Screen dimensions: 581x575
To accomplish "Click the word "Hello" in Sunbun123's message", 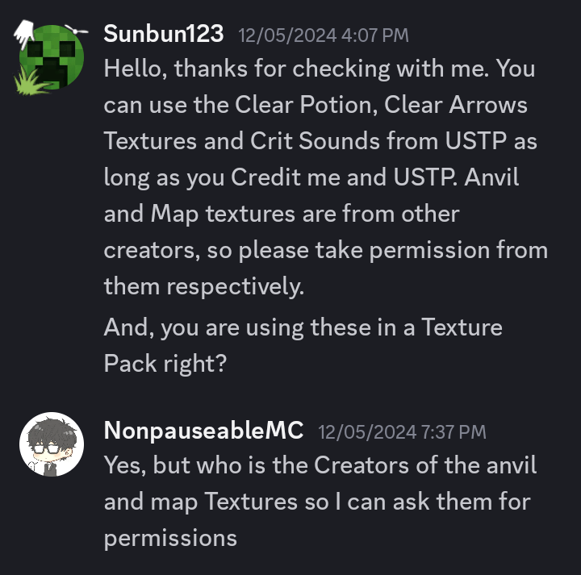I will (x=136, y=69).
